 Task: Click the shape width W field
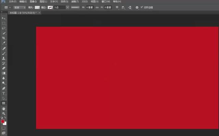(x=90, y=7)
